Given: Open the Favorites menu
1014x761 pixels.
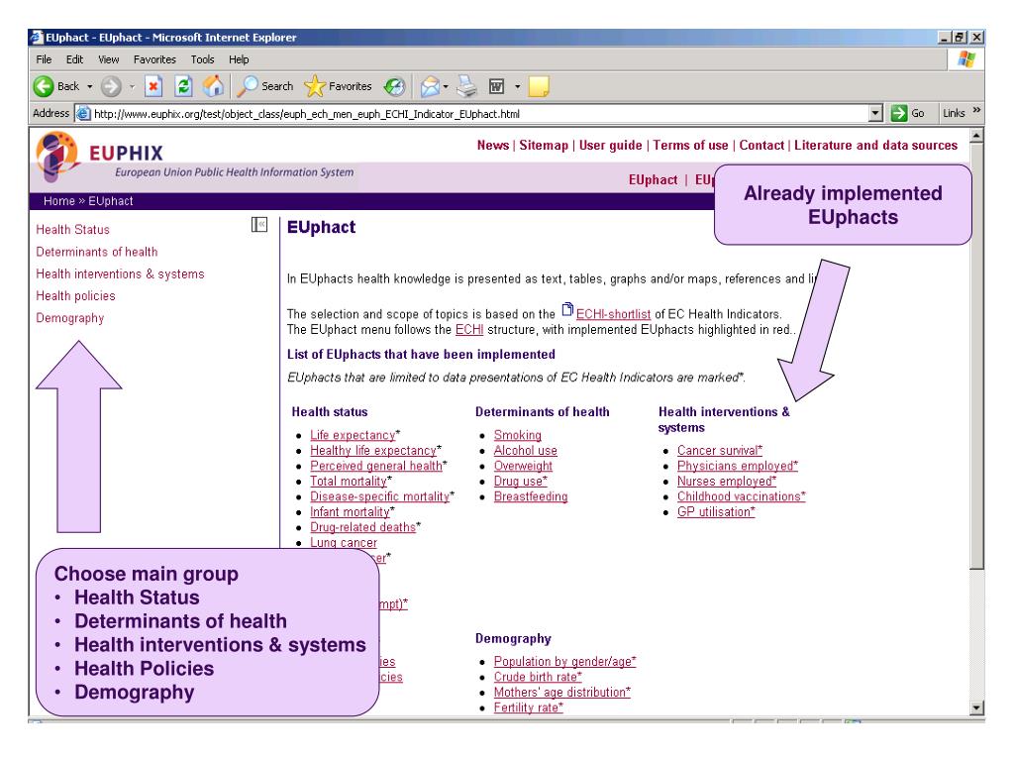Looking at the screenshot, I should click(154, 59).
